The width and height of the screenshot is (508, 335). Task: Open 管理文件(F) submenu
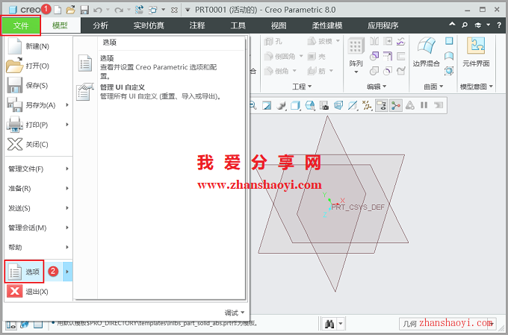click(39, 169)
